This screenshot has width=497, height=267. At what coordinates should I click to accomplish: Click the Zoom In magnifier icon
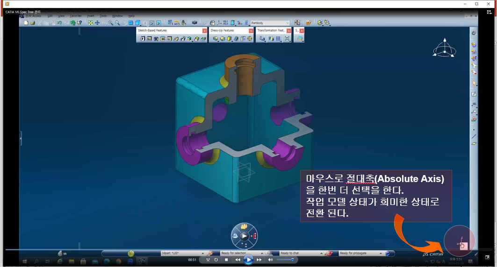point(111,23)
